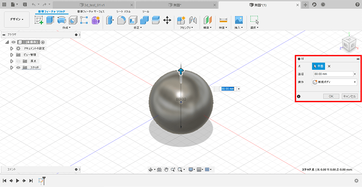Screen dimensions: 362x187
Task: Expand the ドキュメントの設定 tree node
Action: [x=12, y=48]
